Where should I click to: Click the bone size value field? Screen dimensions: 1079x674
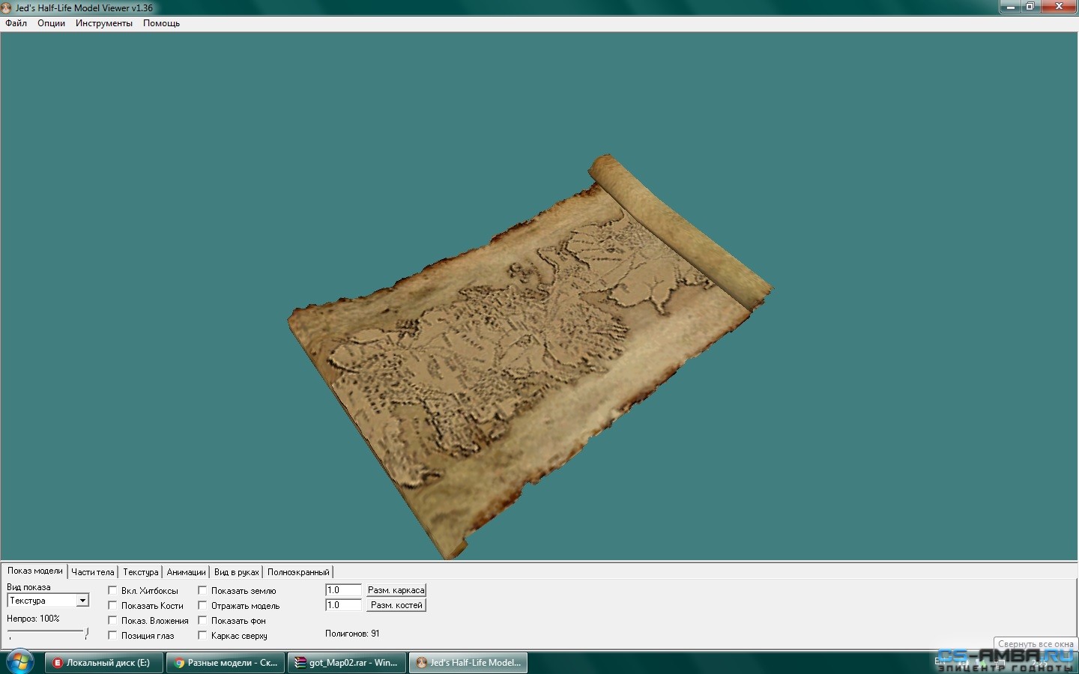click(343, 605)
